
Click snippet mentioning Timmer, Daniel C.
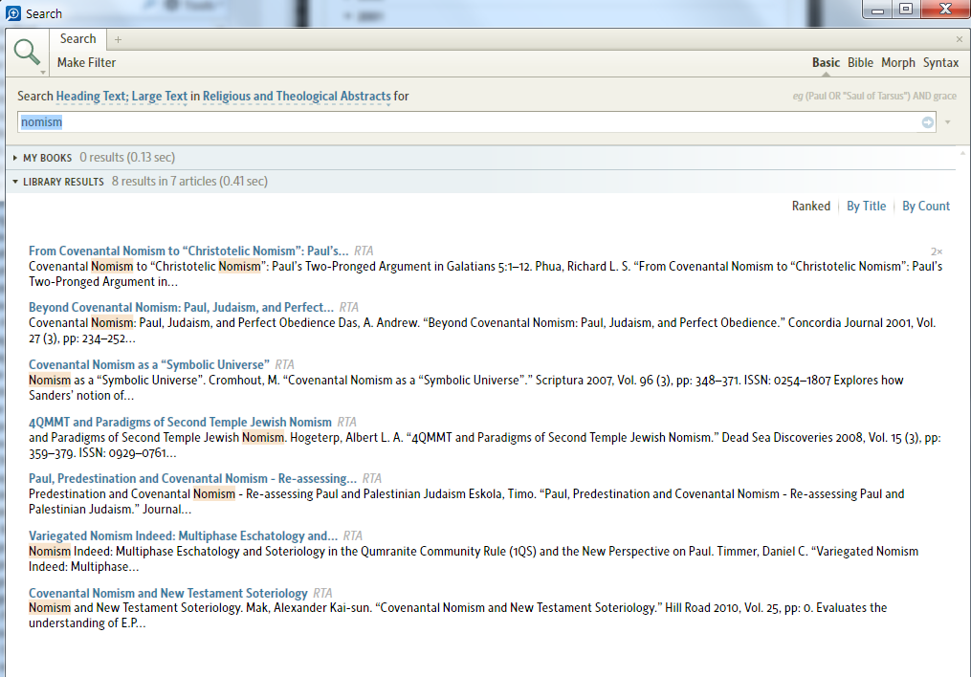click(x=474, y=558)
